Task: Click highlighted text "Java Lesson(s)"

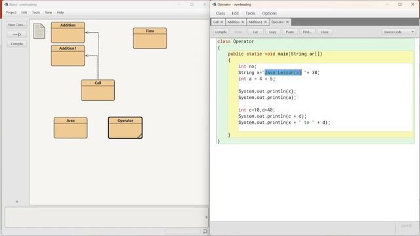Action: click(x=283, y=73)
